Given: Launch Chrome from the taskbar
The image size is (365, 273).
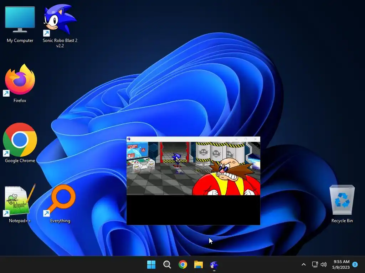Looking at the screenshot, I should (183, 264).
